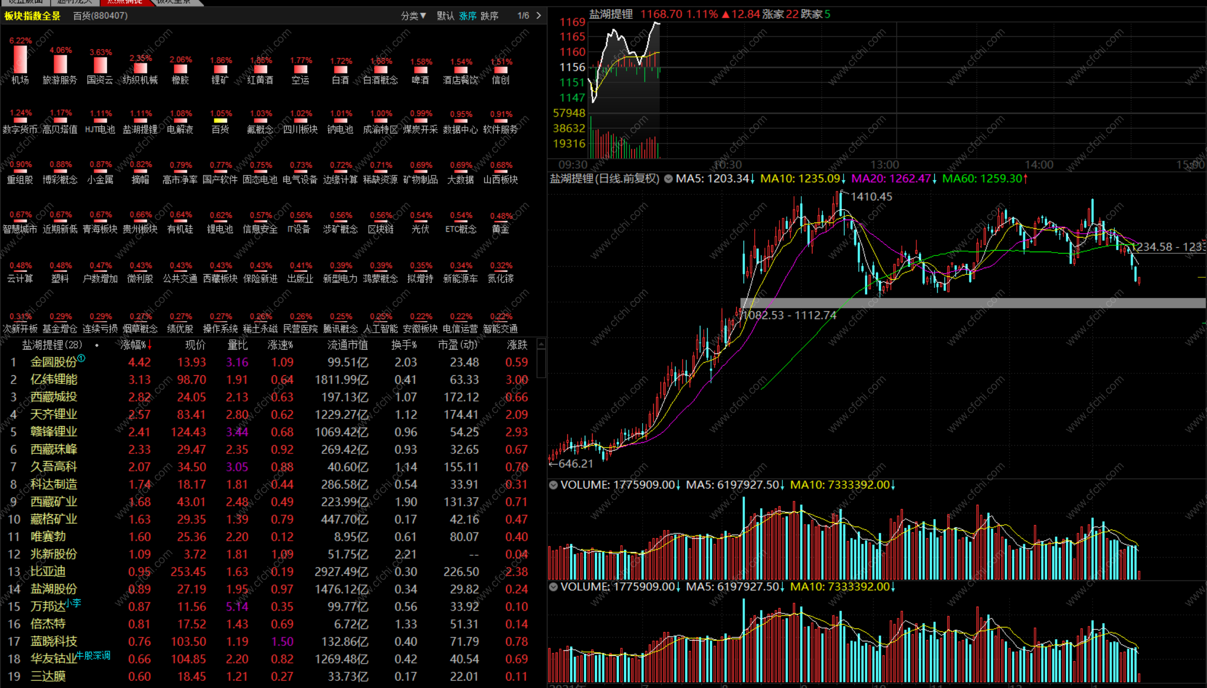The width and height of the screenshot is (1207, 688).
Task: Click the scroll-up arrow of stock list
Action: 541,344
